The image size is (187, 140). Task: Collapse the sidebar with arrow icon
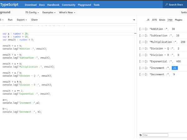(x=134, y=20)
